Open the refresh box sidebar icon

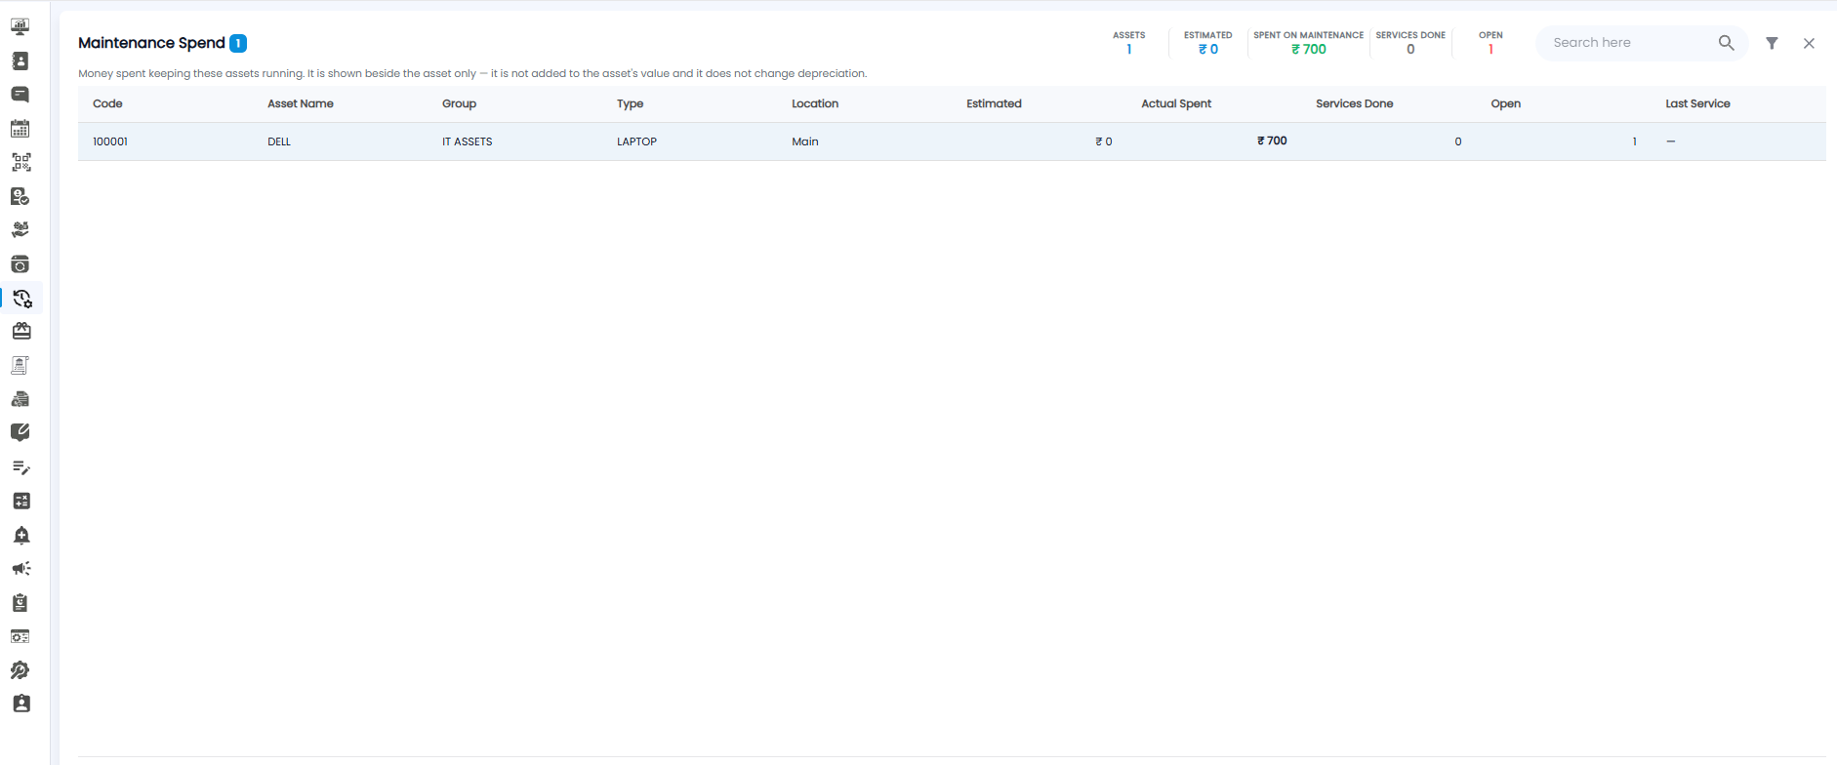(20, 264)
